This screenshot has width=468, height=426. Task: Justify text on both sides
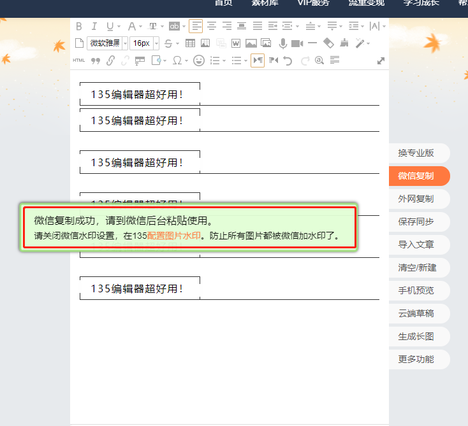(258, 26)
